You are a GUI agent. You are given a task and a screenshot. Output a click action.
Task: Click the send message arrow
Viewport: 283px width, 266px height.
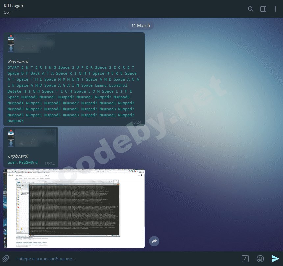275,259
